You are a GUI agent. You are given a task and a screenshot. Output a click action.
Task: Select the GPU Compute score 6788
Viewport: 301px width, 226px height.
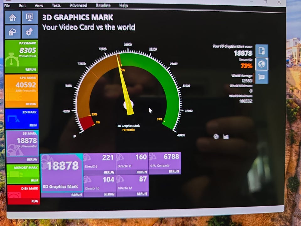coord(172,157)
